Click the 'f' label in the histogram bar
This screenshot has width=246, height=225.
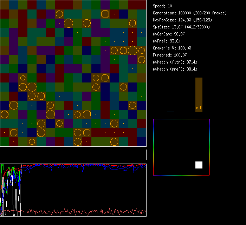pyautogui.click(x=201, y=107)
